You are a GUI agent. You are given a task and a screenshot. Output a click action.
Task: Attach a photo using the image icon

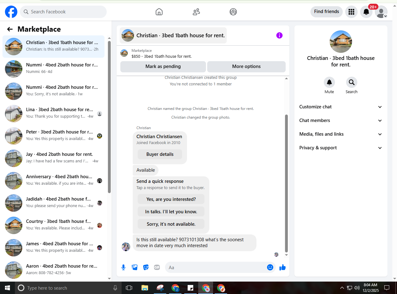click(135, 267)
